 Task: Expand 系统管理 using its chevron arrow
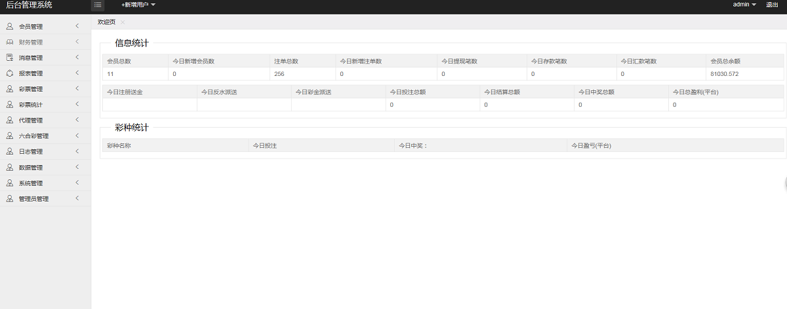[77, 183]
